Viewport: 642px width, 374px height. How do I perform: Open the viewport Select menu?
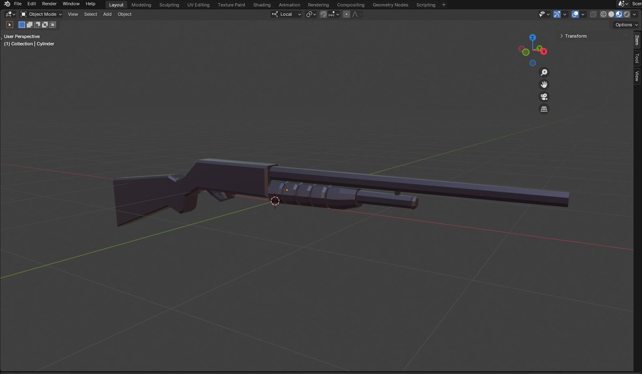point(90,14)
